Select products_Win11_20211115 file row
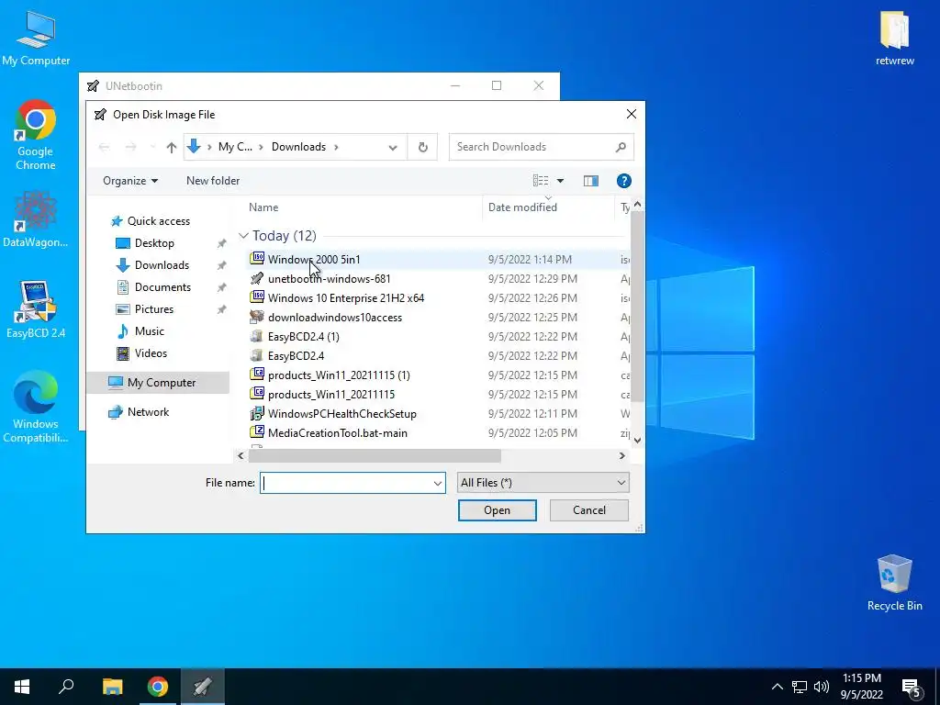The width and height of the screenshot is (940, 705). [438, 395]
